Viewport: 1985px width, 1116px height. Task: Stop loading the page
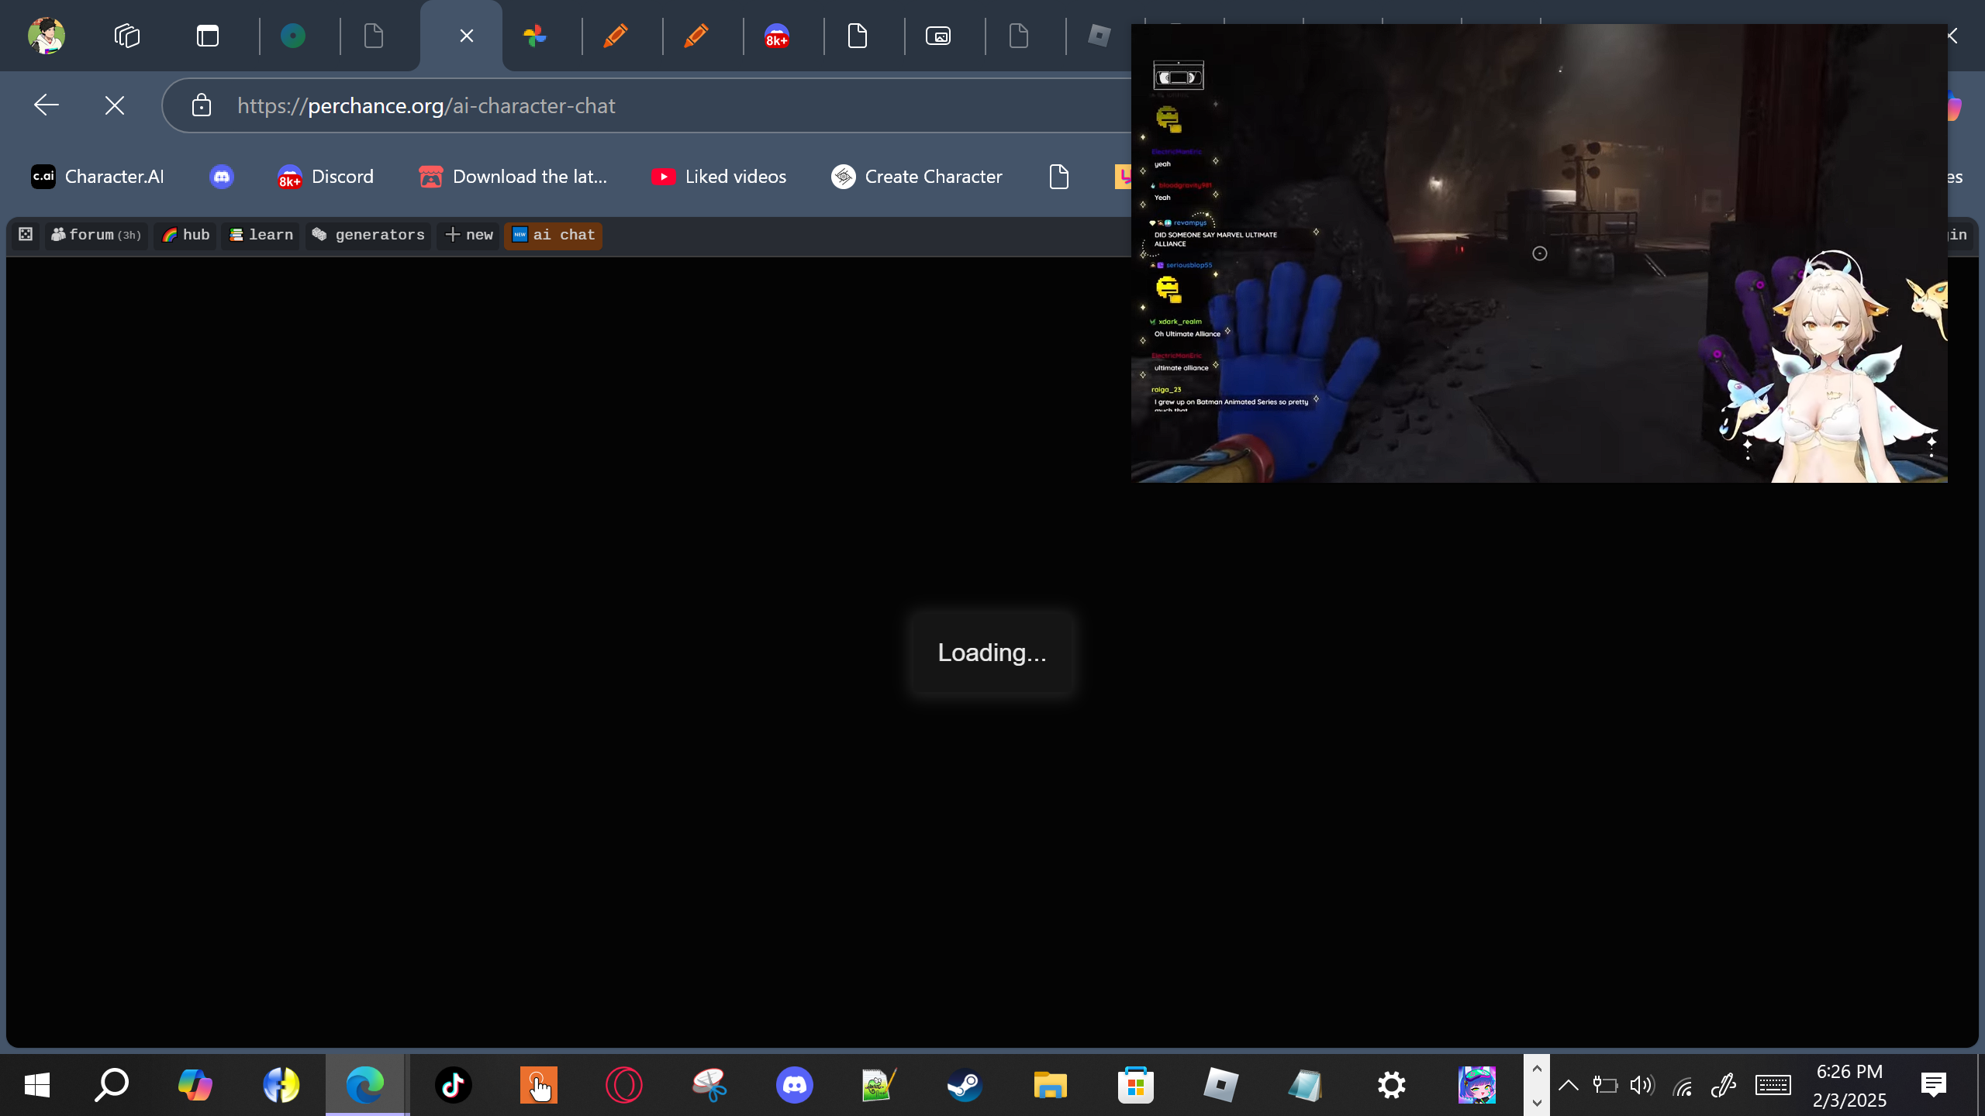pos(115,105)
